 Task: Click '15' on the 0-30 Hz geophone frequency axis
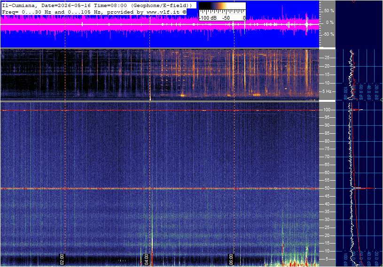(x=327, y=75)
